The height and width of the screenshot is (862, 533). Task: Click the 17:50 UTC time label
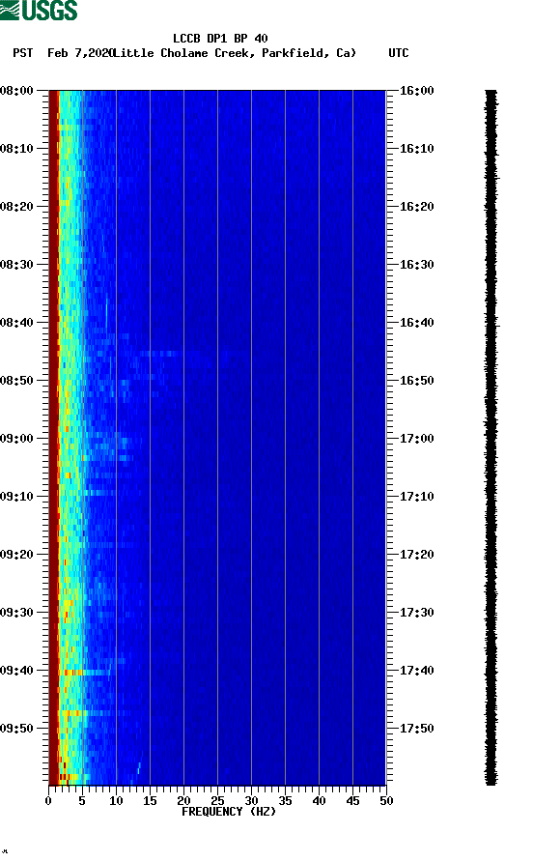tap(416, 729)
